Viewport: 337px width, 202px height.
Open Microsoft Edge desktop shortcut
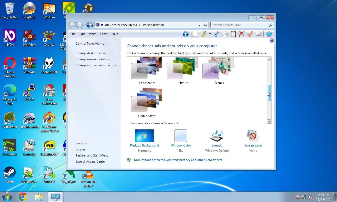[x=10, y=95]
